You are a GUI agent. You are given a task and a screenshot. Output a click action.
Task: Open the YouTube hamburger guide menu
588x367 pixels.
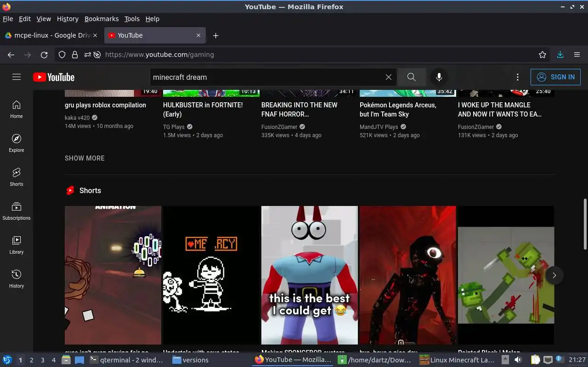(x=17, y=77)
